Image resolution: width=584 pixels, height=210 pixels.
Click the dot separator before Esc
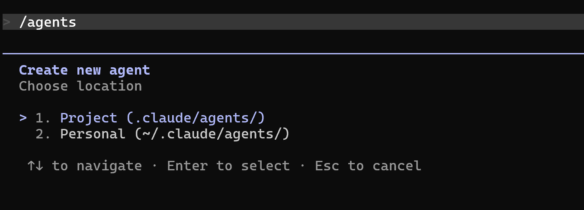(302, 166)
